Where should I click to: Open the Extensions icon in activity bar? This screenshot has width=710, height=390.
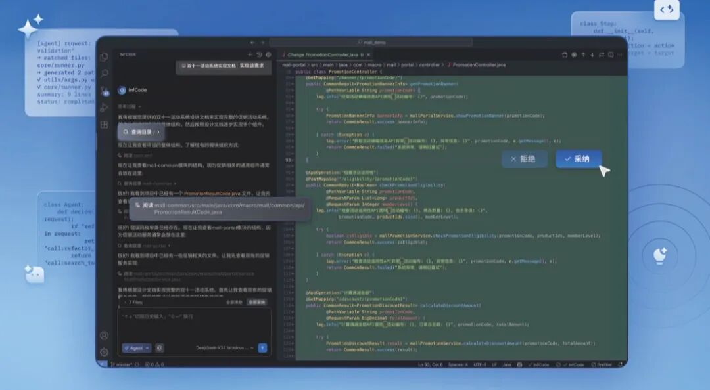coord(104,125)
